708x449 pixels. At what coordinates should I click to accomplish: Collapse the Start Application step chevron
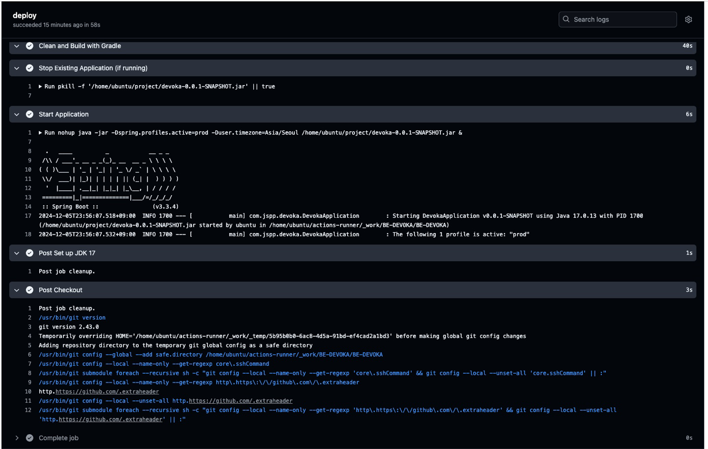pos(17,114)
